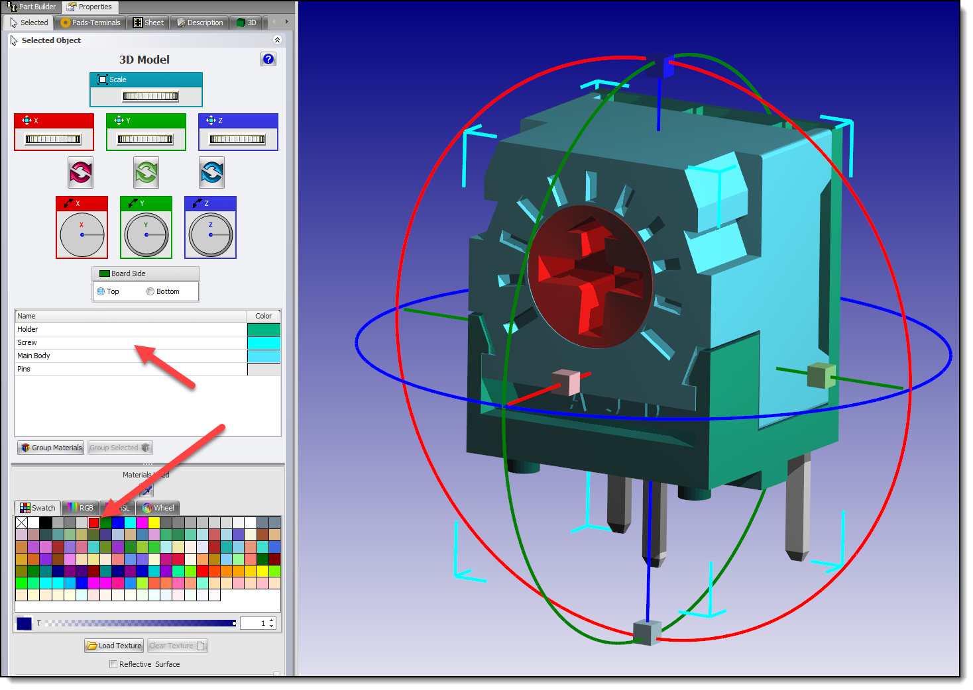Viewport: 973px width, 690px height.
Task: Click the transparency T slider
Action: [140, 623]
